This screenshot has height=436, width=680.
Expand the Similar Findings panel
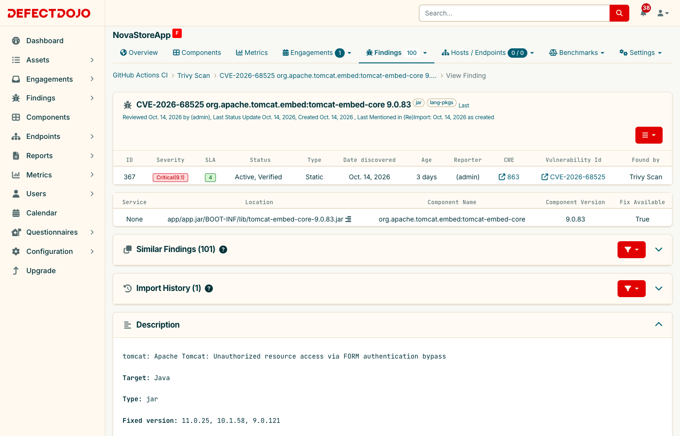[659, 250]
